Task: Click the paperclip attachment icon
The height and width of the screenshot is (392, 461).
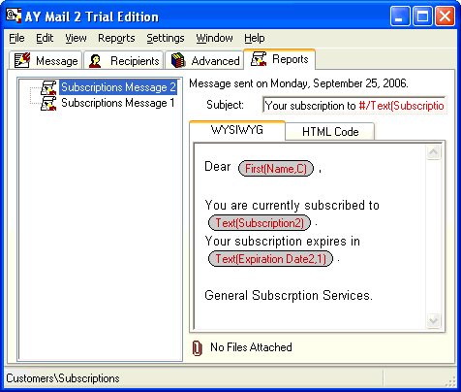Action: (197, 348)
